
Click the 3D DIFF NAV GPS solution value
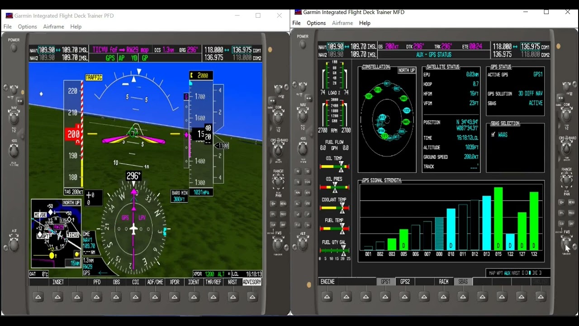531,94
